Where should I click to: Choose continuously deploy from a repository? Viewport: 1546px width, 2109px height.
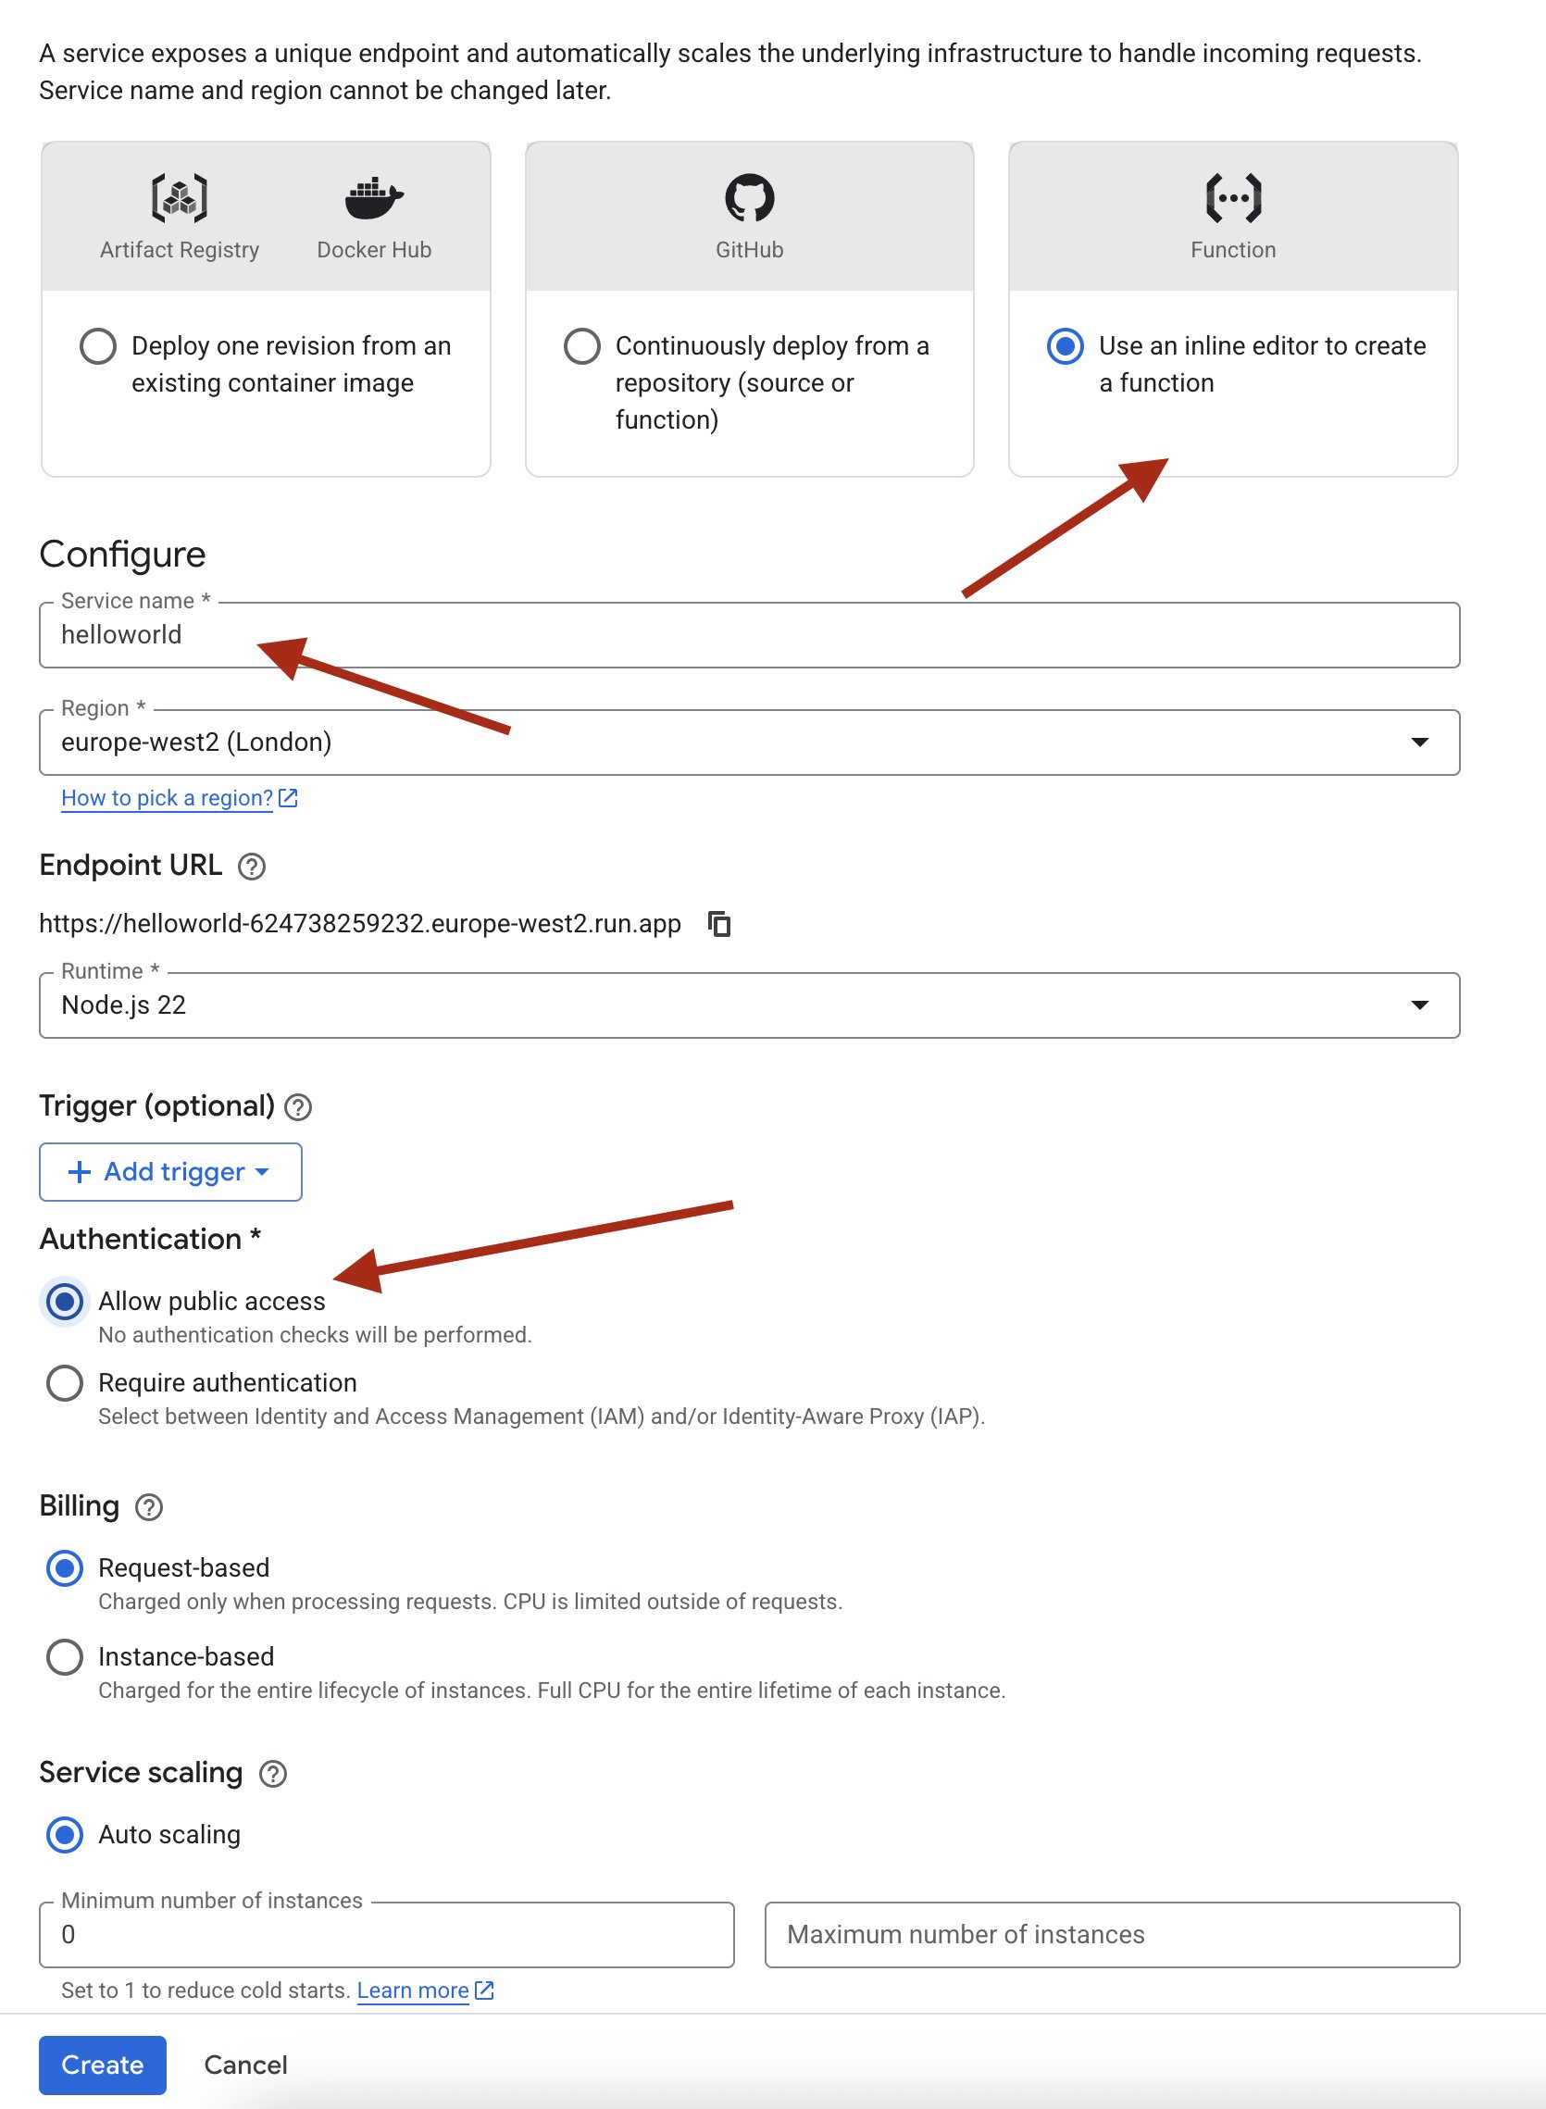(x=581, y=345)
